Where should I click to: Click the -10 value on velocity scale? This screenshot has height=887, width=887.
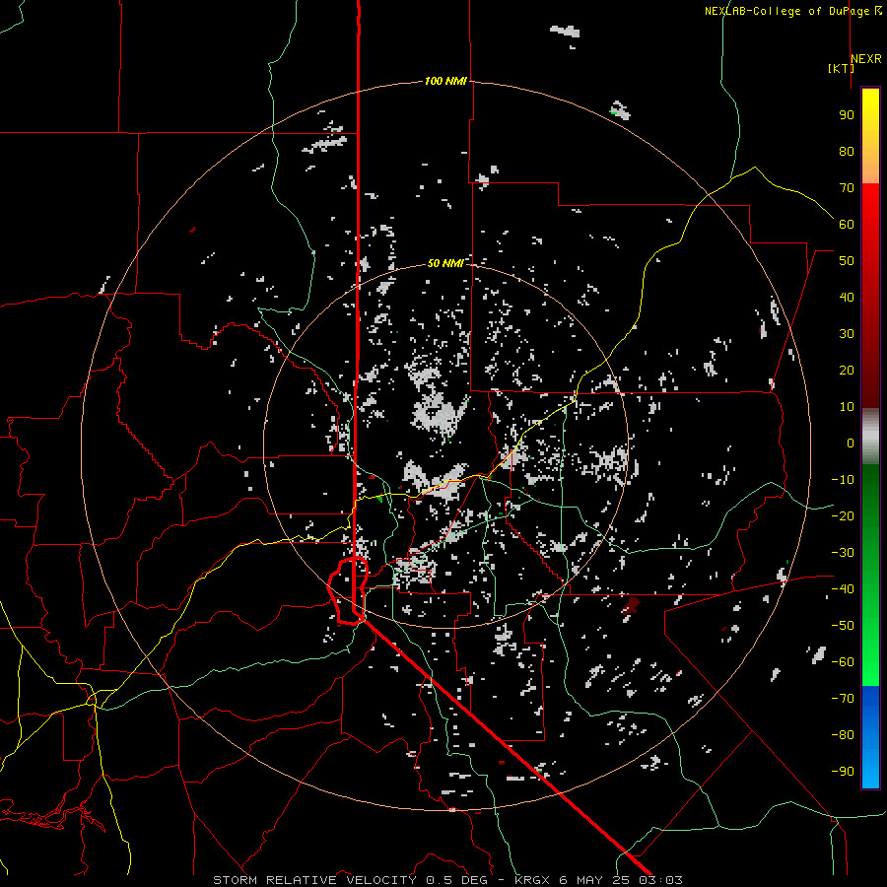click(843, 480)
